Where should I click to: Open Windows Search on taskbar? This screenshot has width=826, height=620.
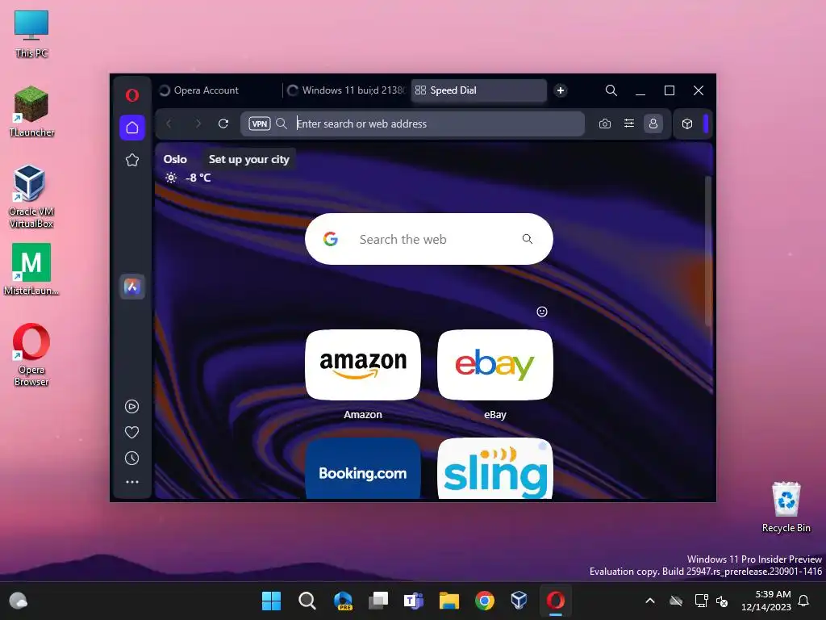click(x=307, y=601)
